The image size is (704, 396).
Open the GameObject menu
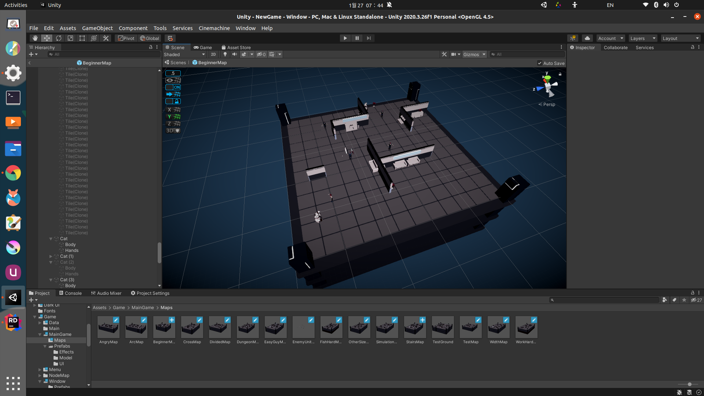[x=98, y=28]
